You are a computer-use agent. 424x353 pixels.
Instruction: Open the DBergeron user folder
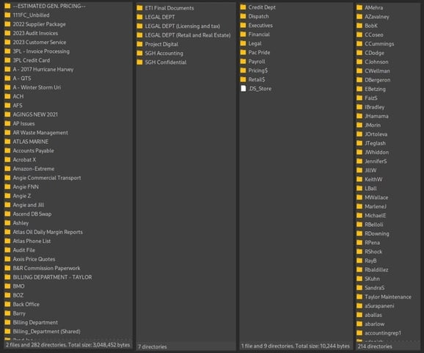pyautogui.click(x=378, y=80)
